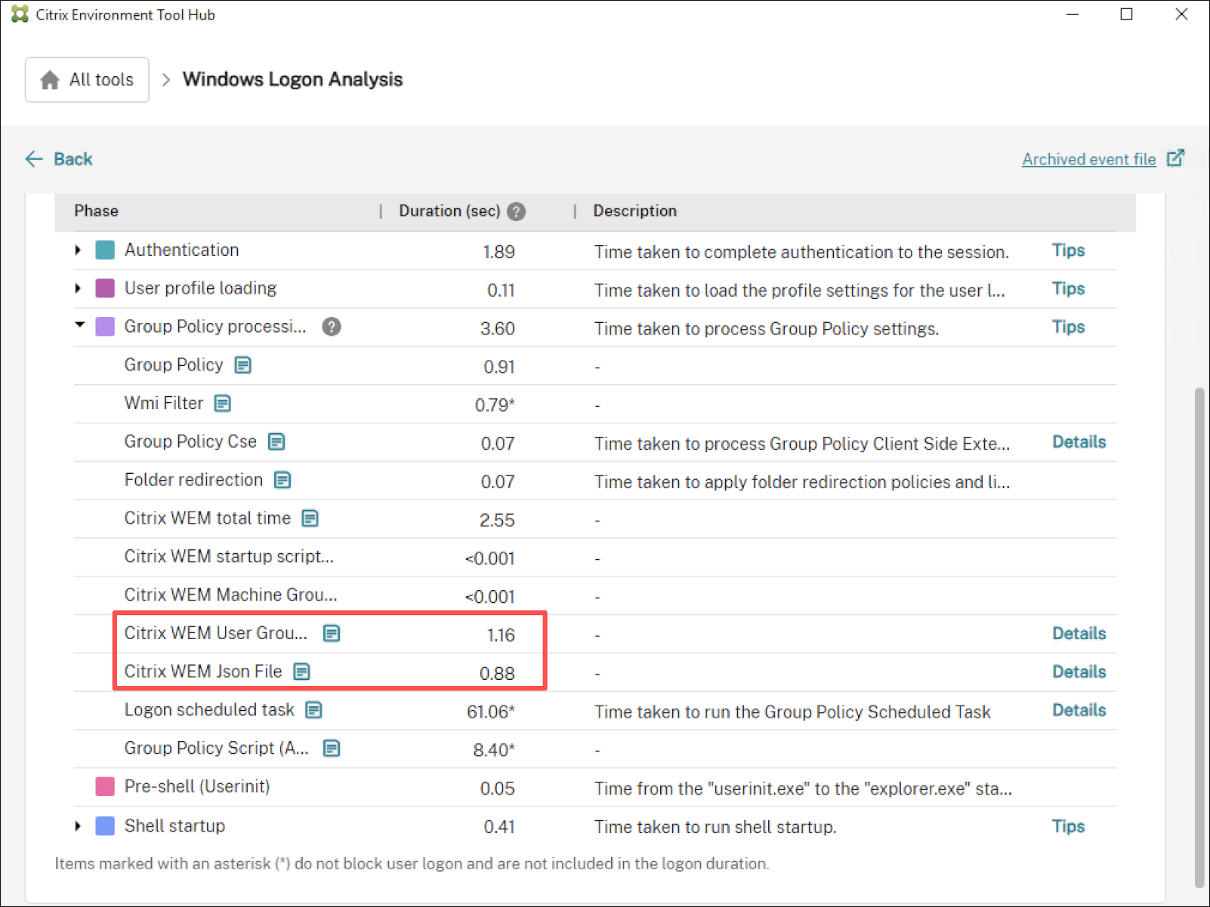This screenshot has width=1210, height=907.
Task: Open Tips for Authentication
Action: 1068,251
